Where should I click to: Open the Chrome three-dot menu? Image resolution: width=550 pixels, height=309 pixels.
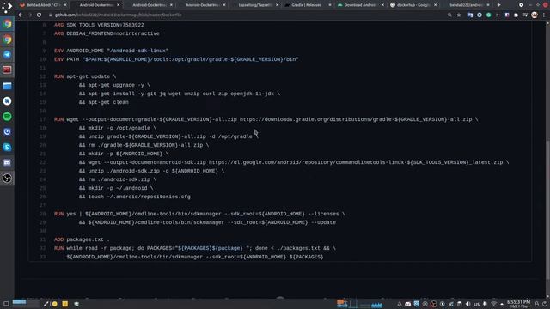(544, 15)
